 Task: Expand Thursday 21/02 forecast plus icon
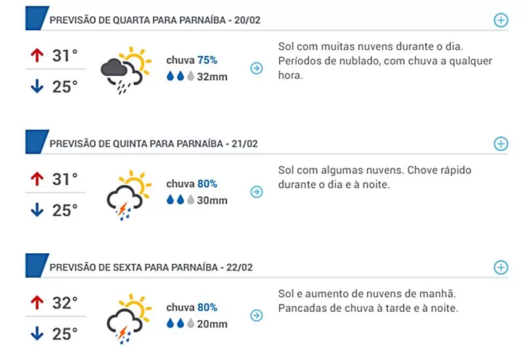pos(501,144)
